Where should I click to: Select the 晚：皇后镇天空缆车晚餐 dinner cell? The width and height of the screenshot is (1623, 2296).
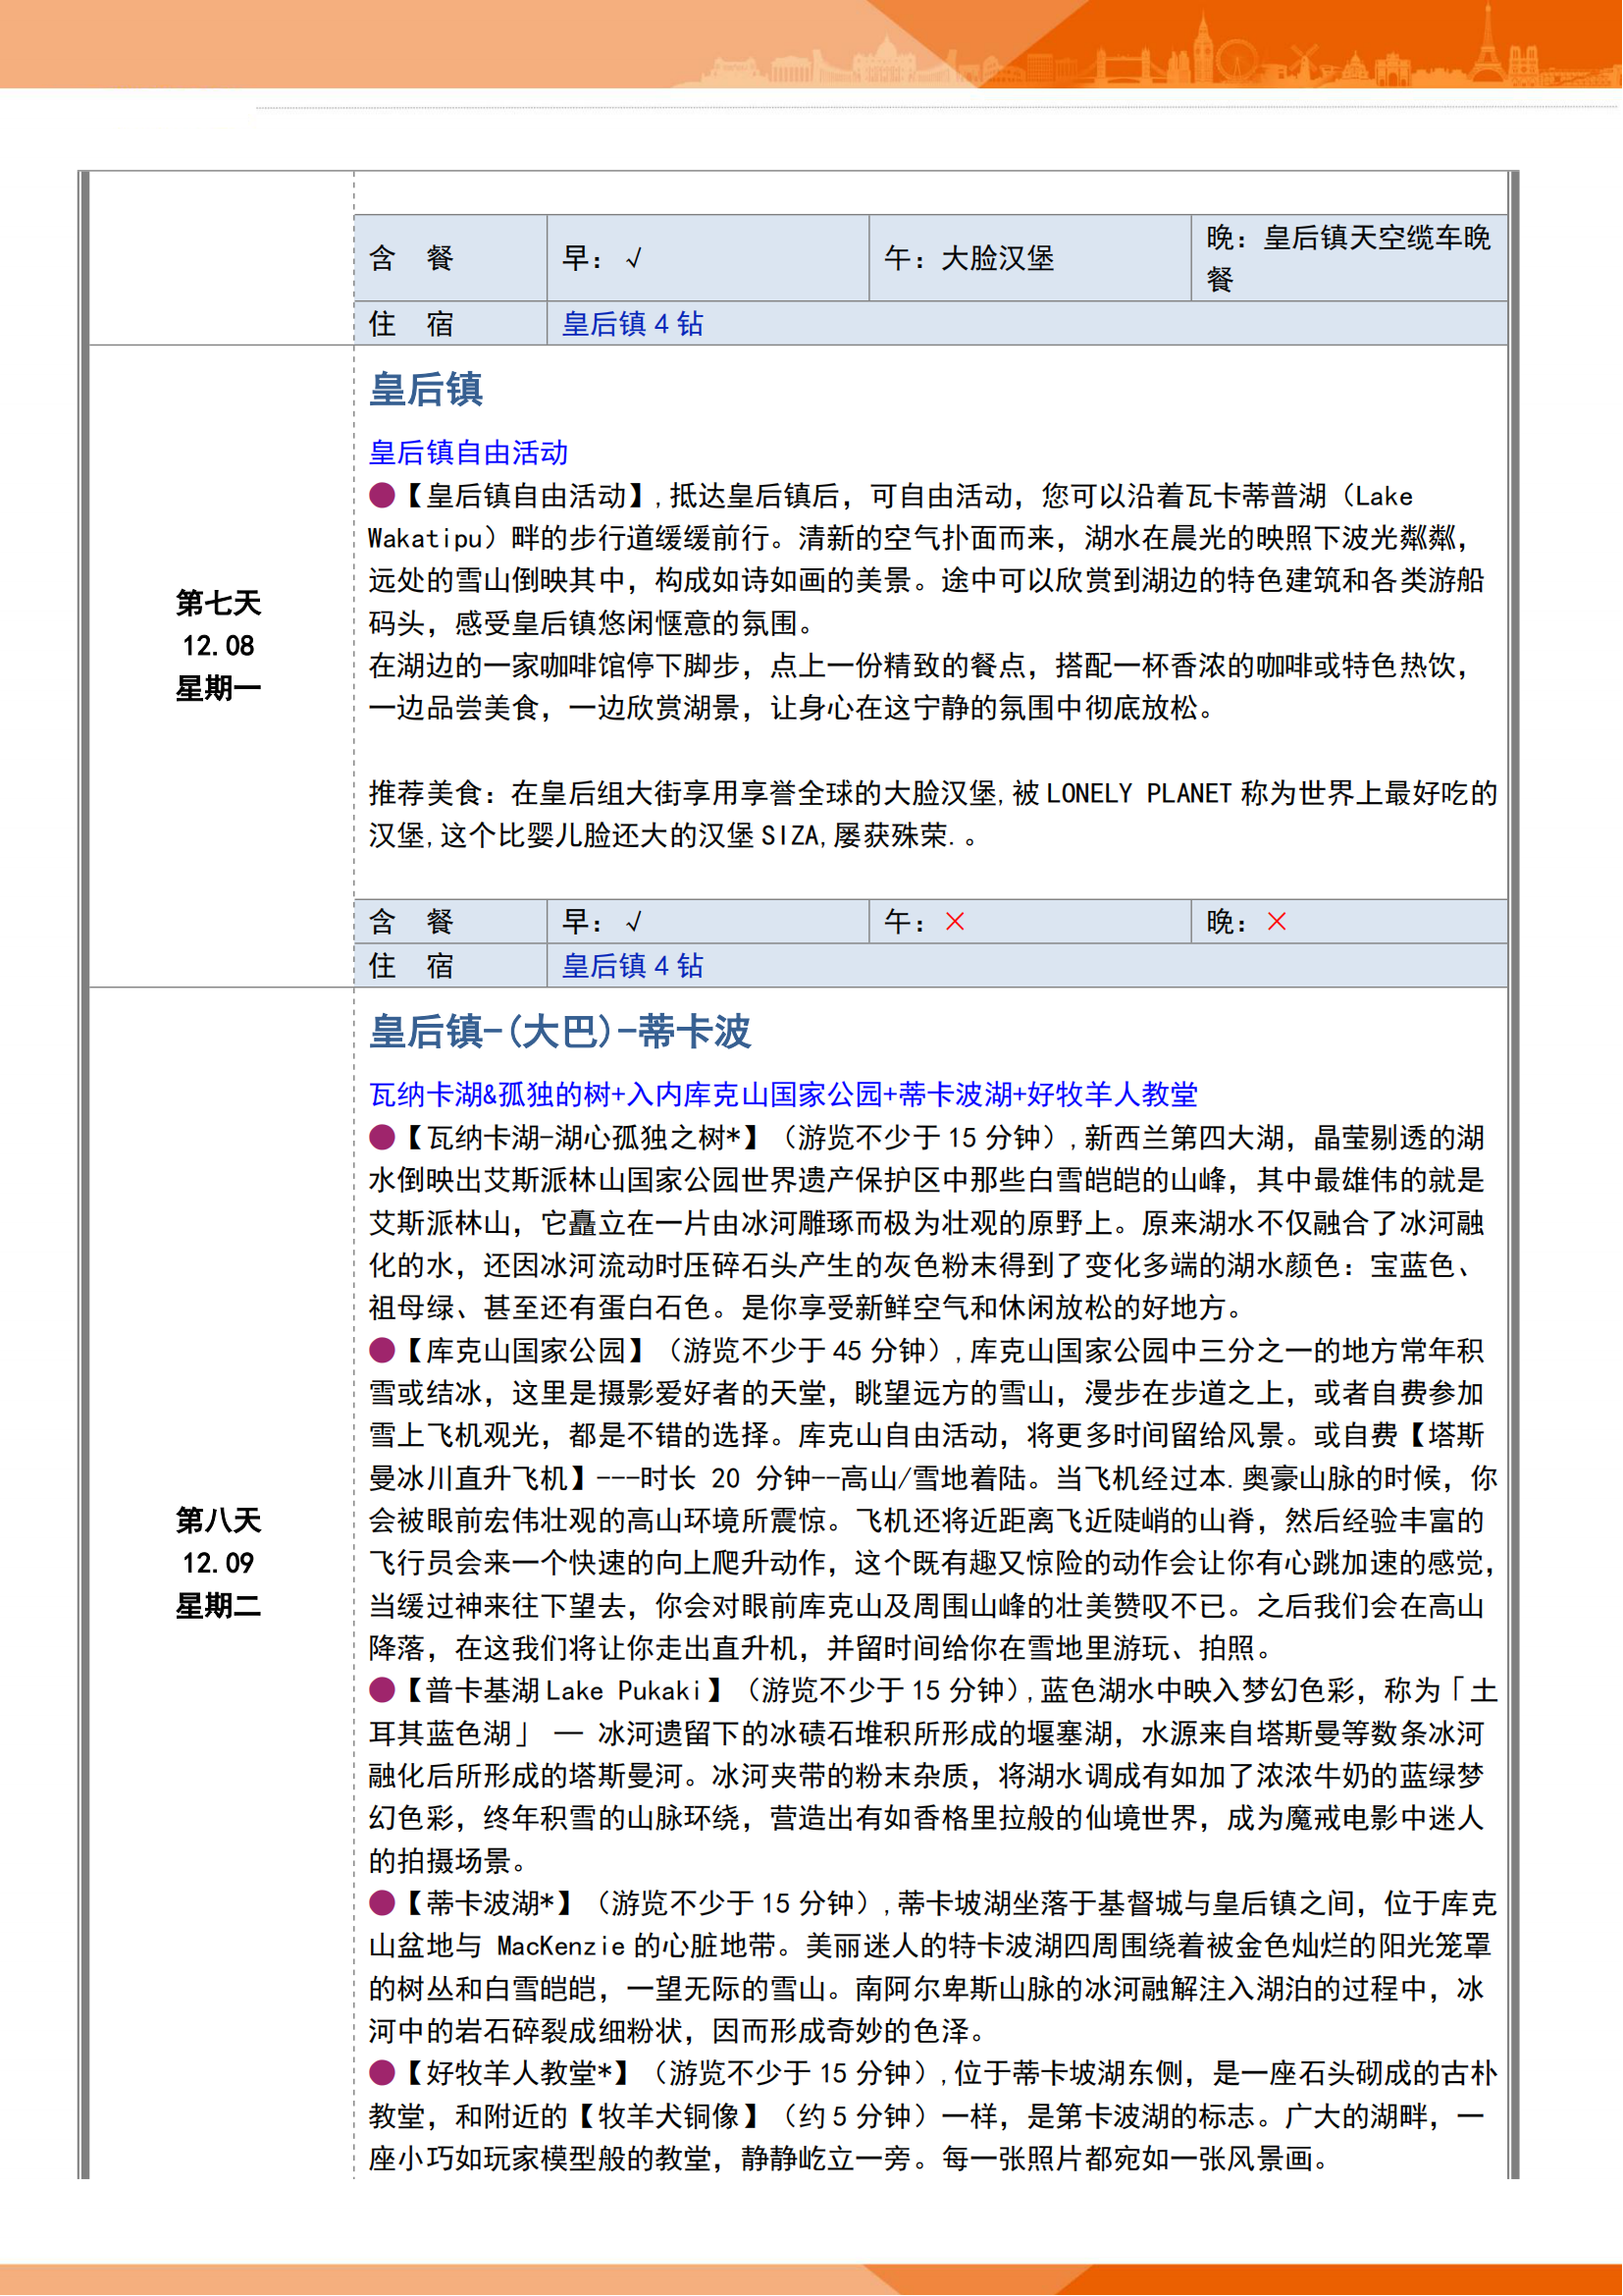(1348, 258)
